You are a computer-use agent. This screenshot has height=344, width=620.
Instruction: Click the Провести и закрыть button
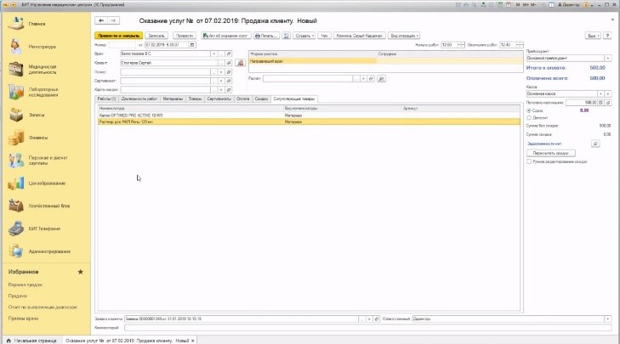point(118,36)
